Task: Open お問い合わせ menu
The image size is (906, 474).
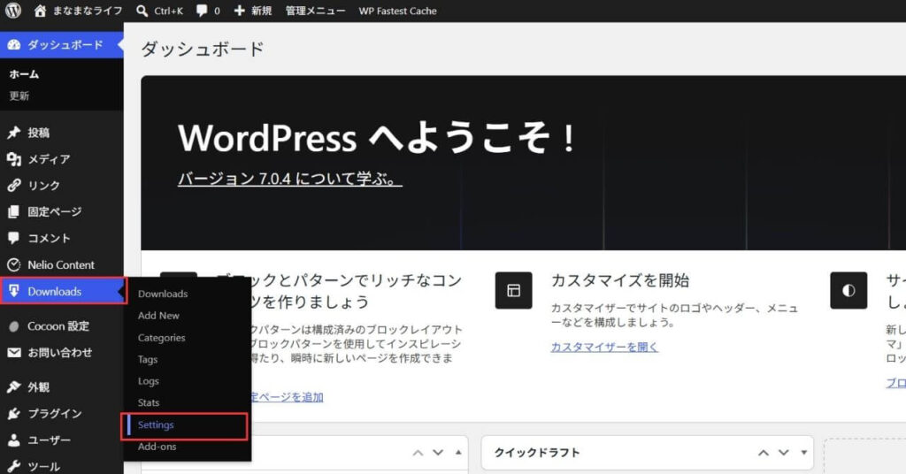Action: point(62,352)
